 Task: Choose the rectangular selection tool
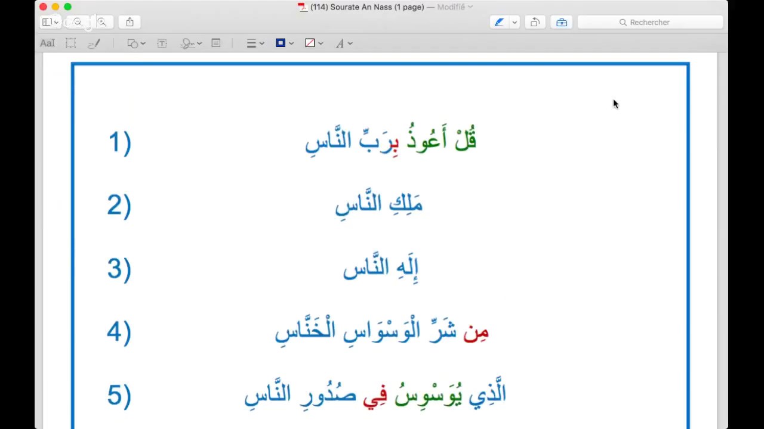tap(70, 43)
